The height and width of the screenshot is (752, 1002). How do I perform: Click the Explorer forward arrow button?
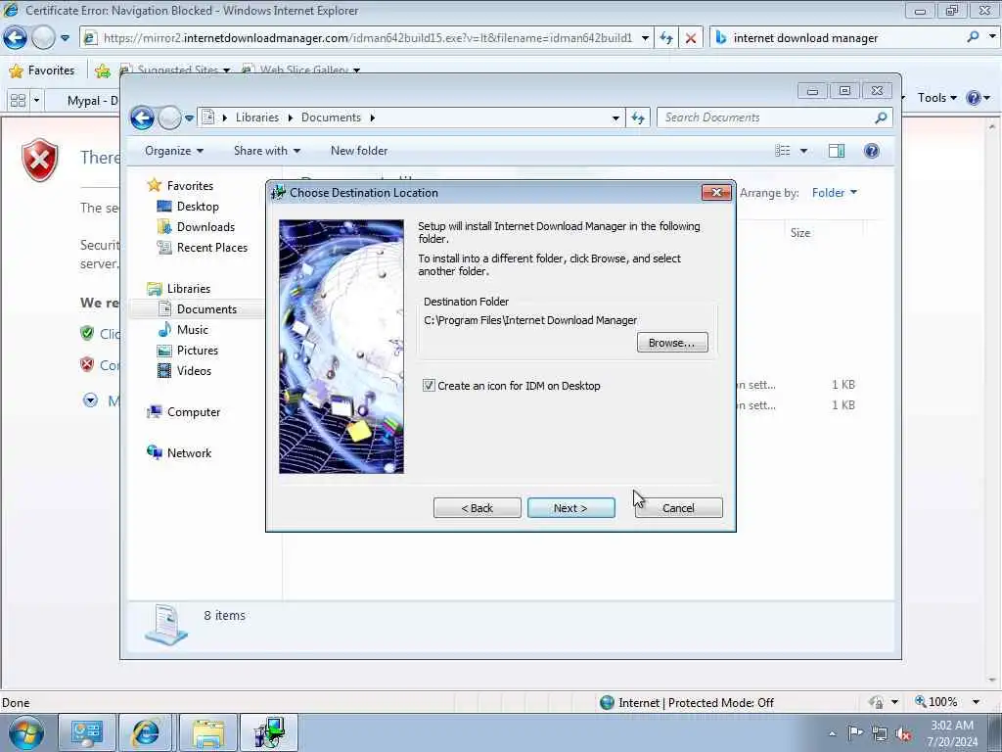pyautogui.click(x=169, y=117)
